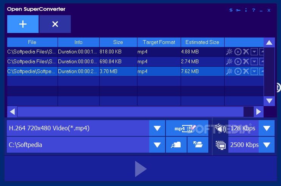281x186 pixels.
Task: Browse for output folder with magnifier-folder icon
Action: 176,145
